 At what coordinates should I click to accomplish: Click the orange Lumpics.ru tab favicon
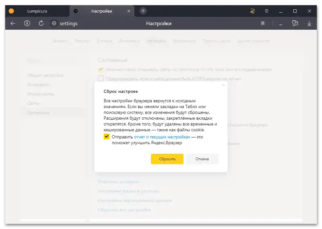coord(11,11)
